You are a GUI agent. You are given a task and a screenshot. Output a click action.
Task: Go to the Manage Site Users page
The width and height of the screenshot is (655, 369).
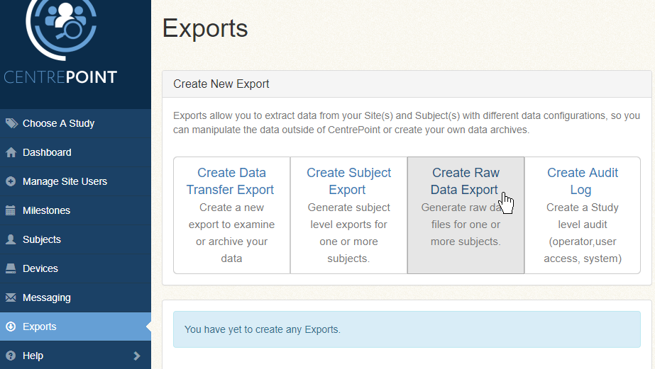tap(65, 181)
